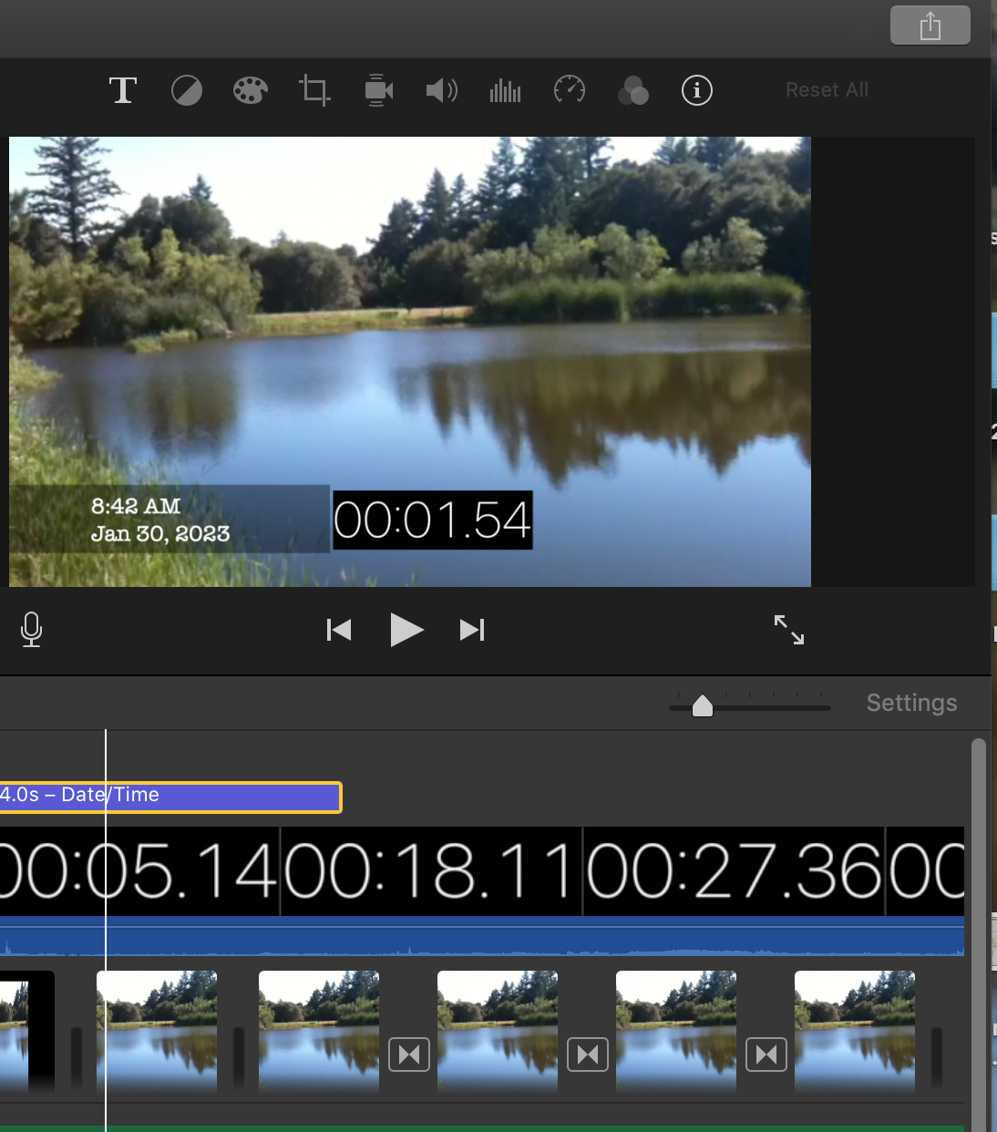Viewport: 997px width, 1132px height.
Task: Click the timeline zoom slider handle
Action: point(703,706)
